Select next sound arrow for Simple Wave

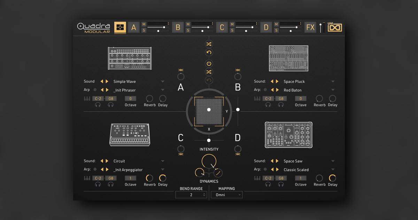coord(107,81)
